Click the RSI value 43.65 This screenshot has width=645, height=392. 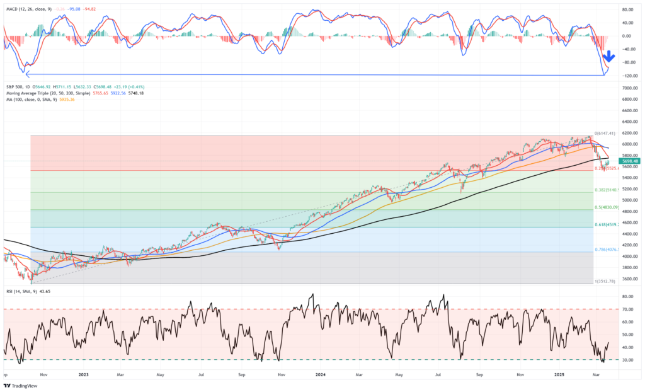click(x=45, y=291)
